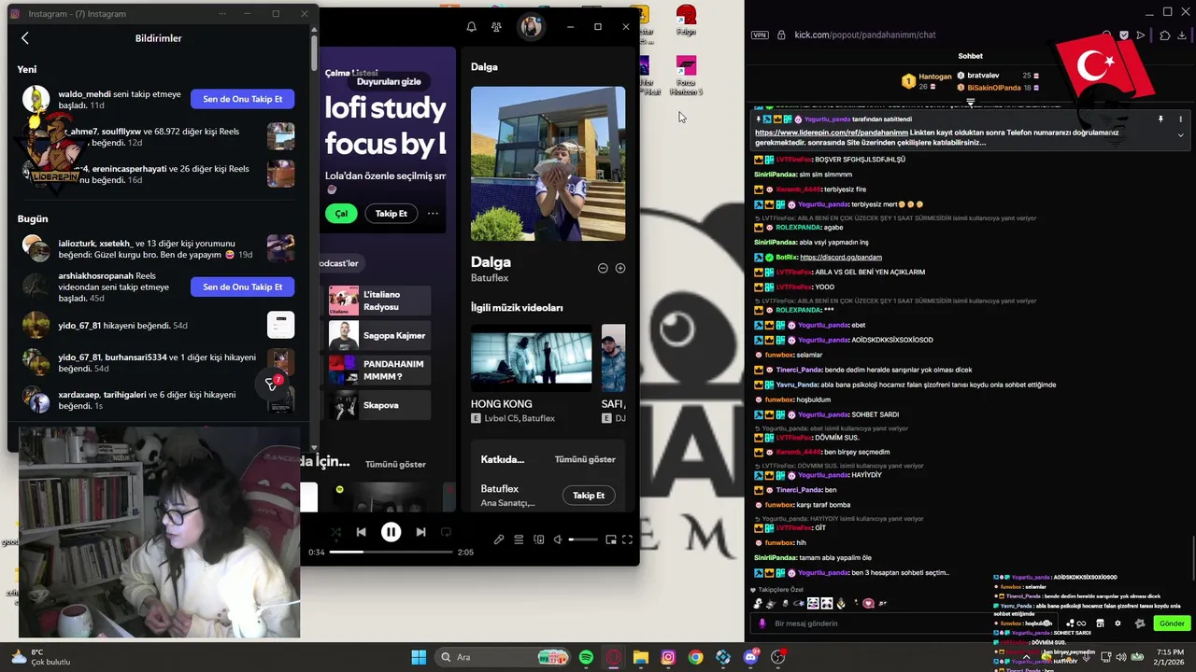
Task: Adjust the Spotify volume slider
Action: coord(583,539)
